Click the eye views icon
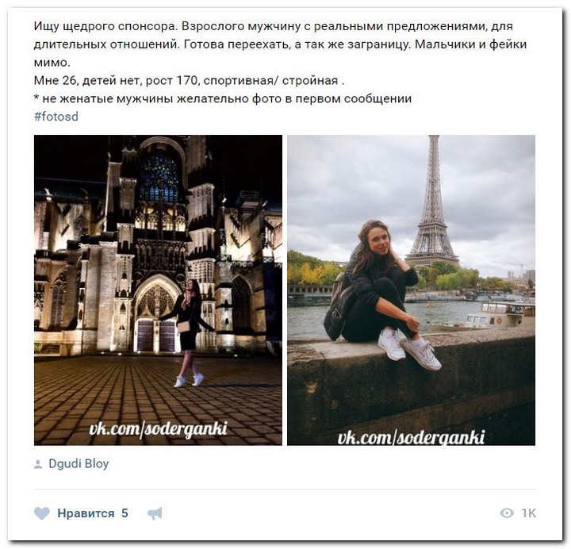The height and width of the screenshot is (549, 571). point(507,513)
